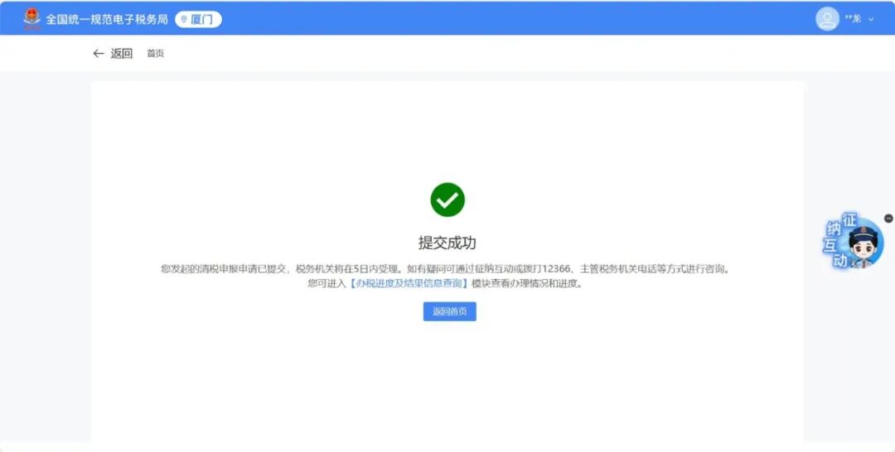Go back via 返回 label

(x=122, y=54)
